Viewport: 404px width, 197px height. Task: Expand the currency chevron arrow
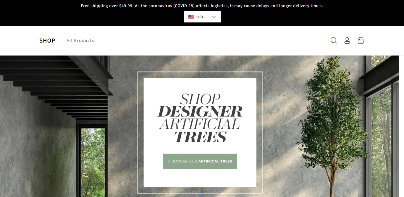tap(214, 17)
